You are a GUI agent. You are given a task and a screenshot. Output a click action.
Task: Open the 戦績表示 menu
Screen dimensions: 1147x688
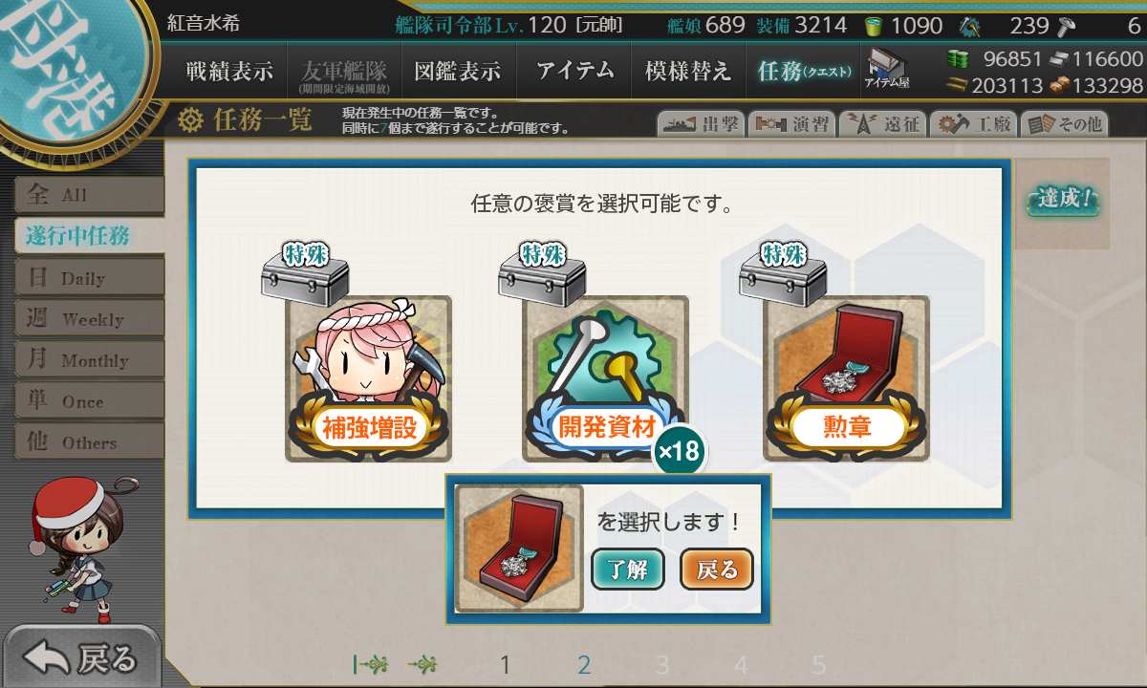point(229,71)
